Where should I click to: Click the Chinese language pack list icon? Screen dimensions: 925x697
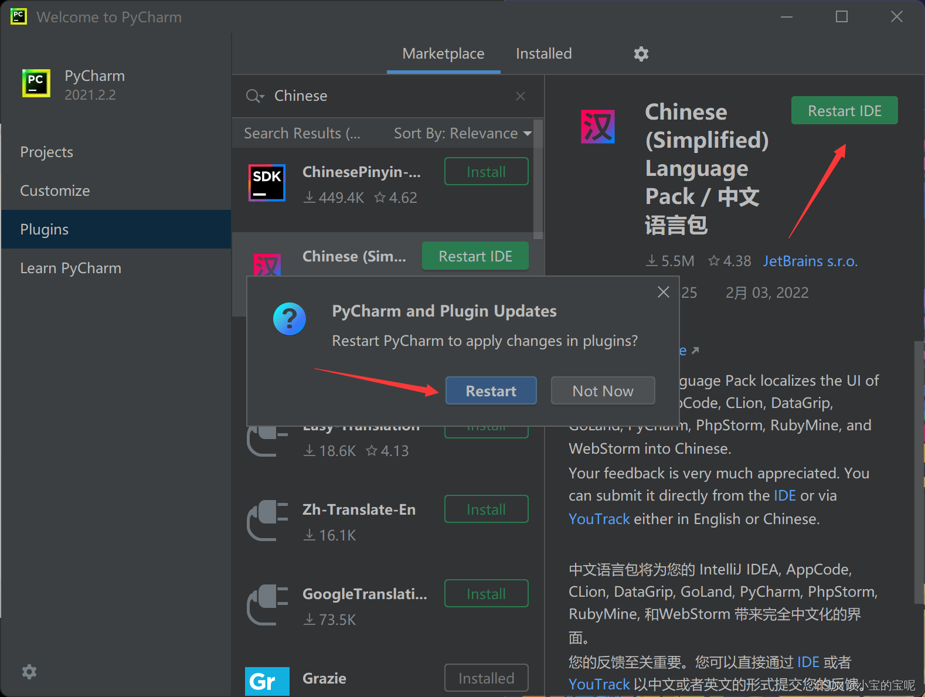[x=267, y=265]
